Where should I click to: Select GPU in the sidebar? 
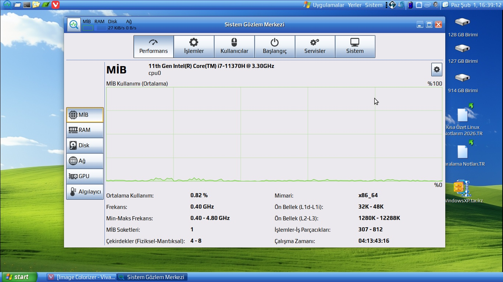pyautogui.click(x=85, y=176)
